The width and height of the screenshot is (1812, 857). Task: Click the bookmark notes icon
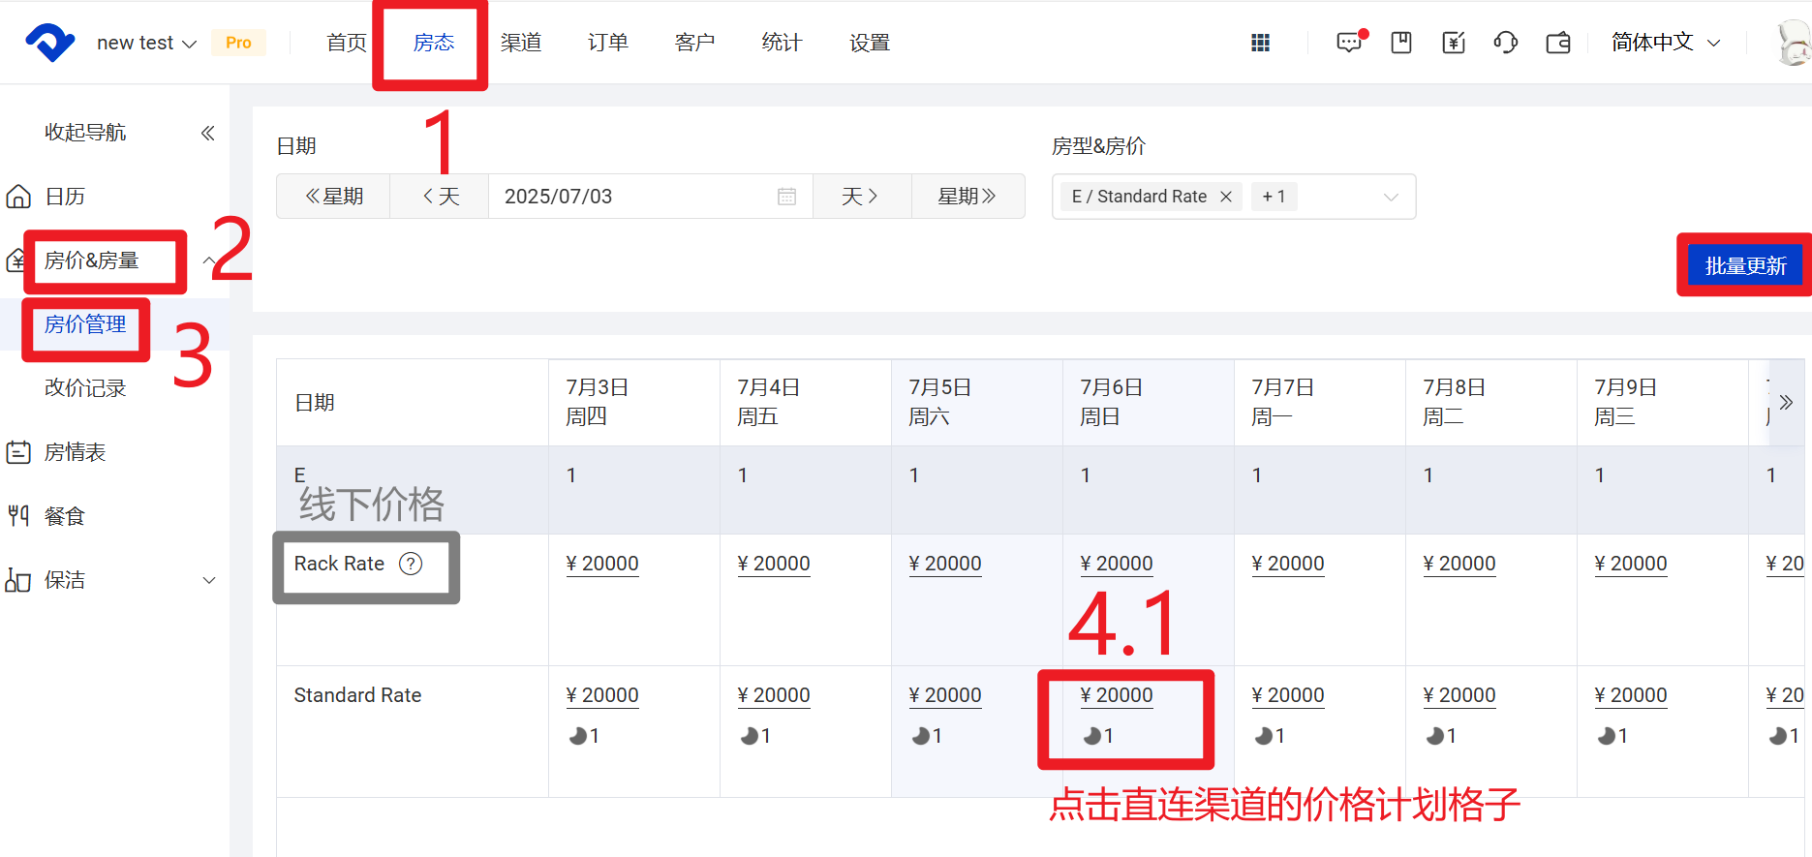pyautogui.click(x=1401, y=43)
